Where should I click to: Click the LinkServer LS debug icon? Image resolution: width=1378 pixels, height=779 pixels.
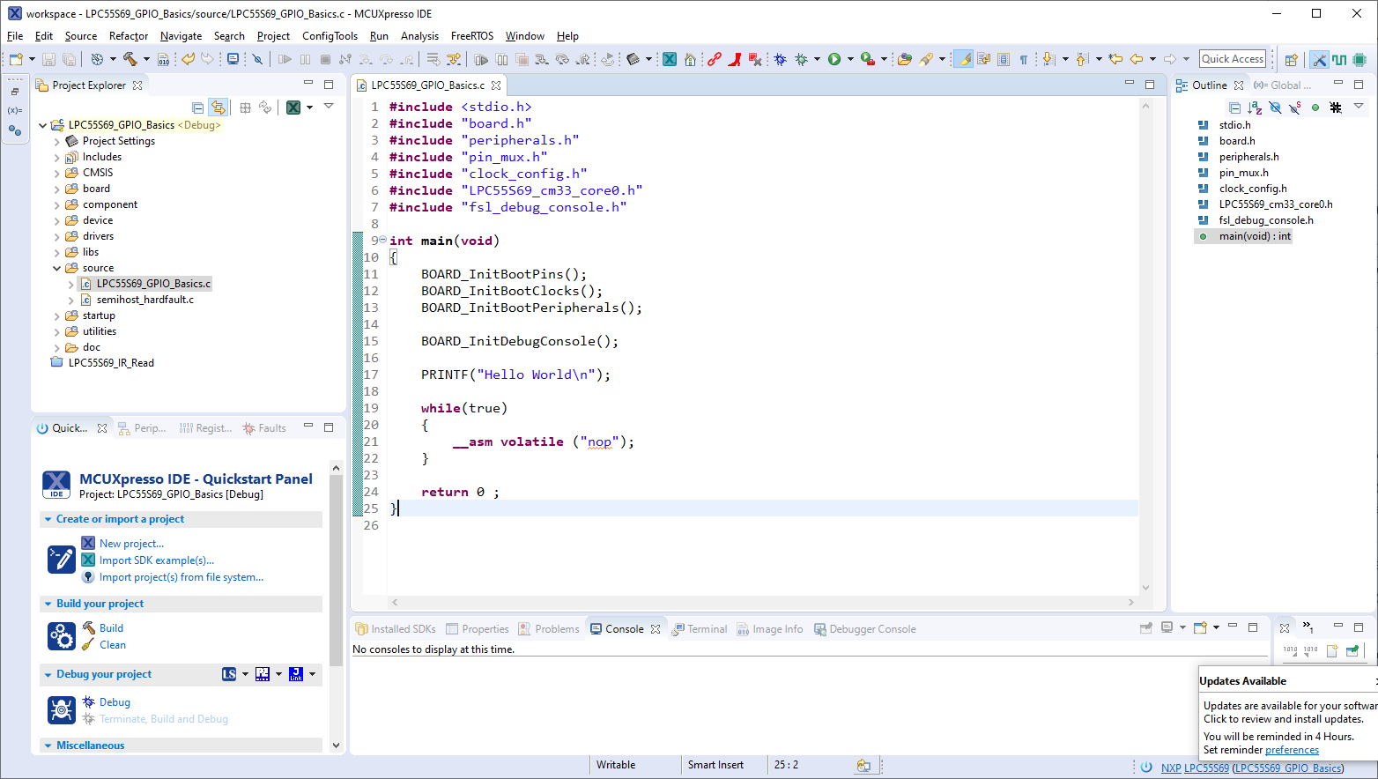(x=229, y=674)
